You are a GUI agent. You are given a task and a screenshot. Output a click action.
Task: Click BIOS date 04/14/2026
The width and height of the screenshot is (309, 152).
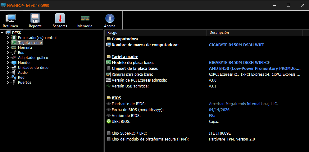pyautogui.click(x=219, y=110)
